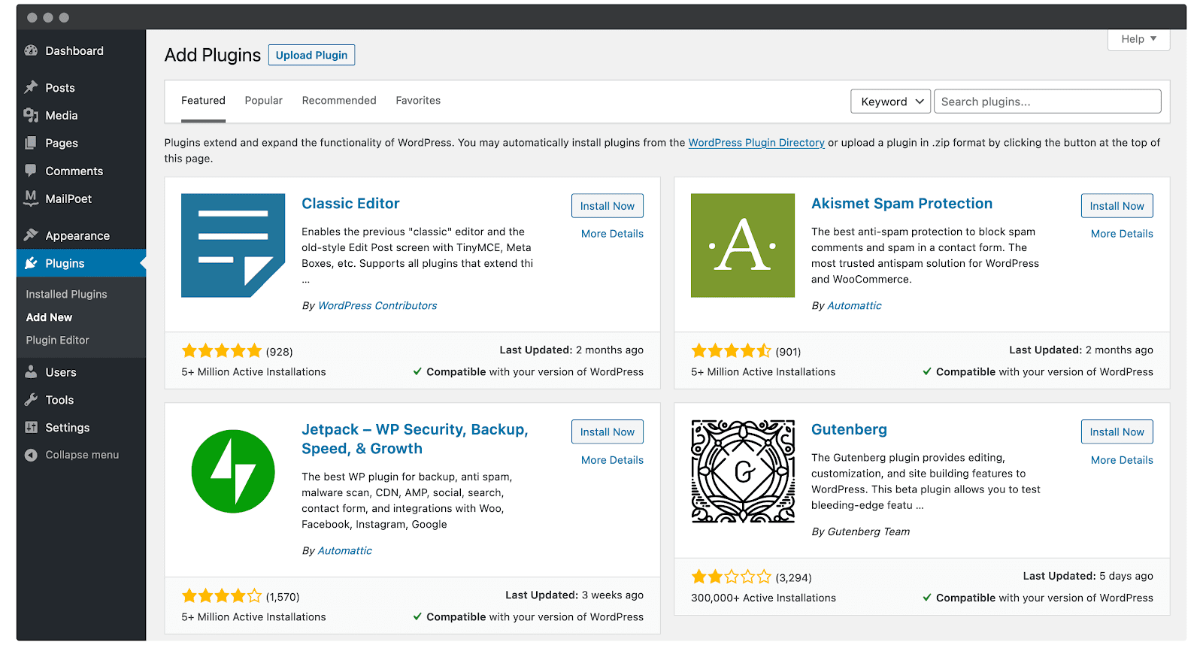Install the Classic Editor plugin

coord(607,206)
